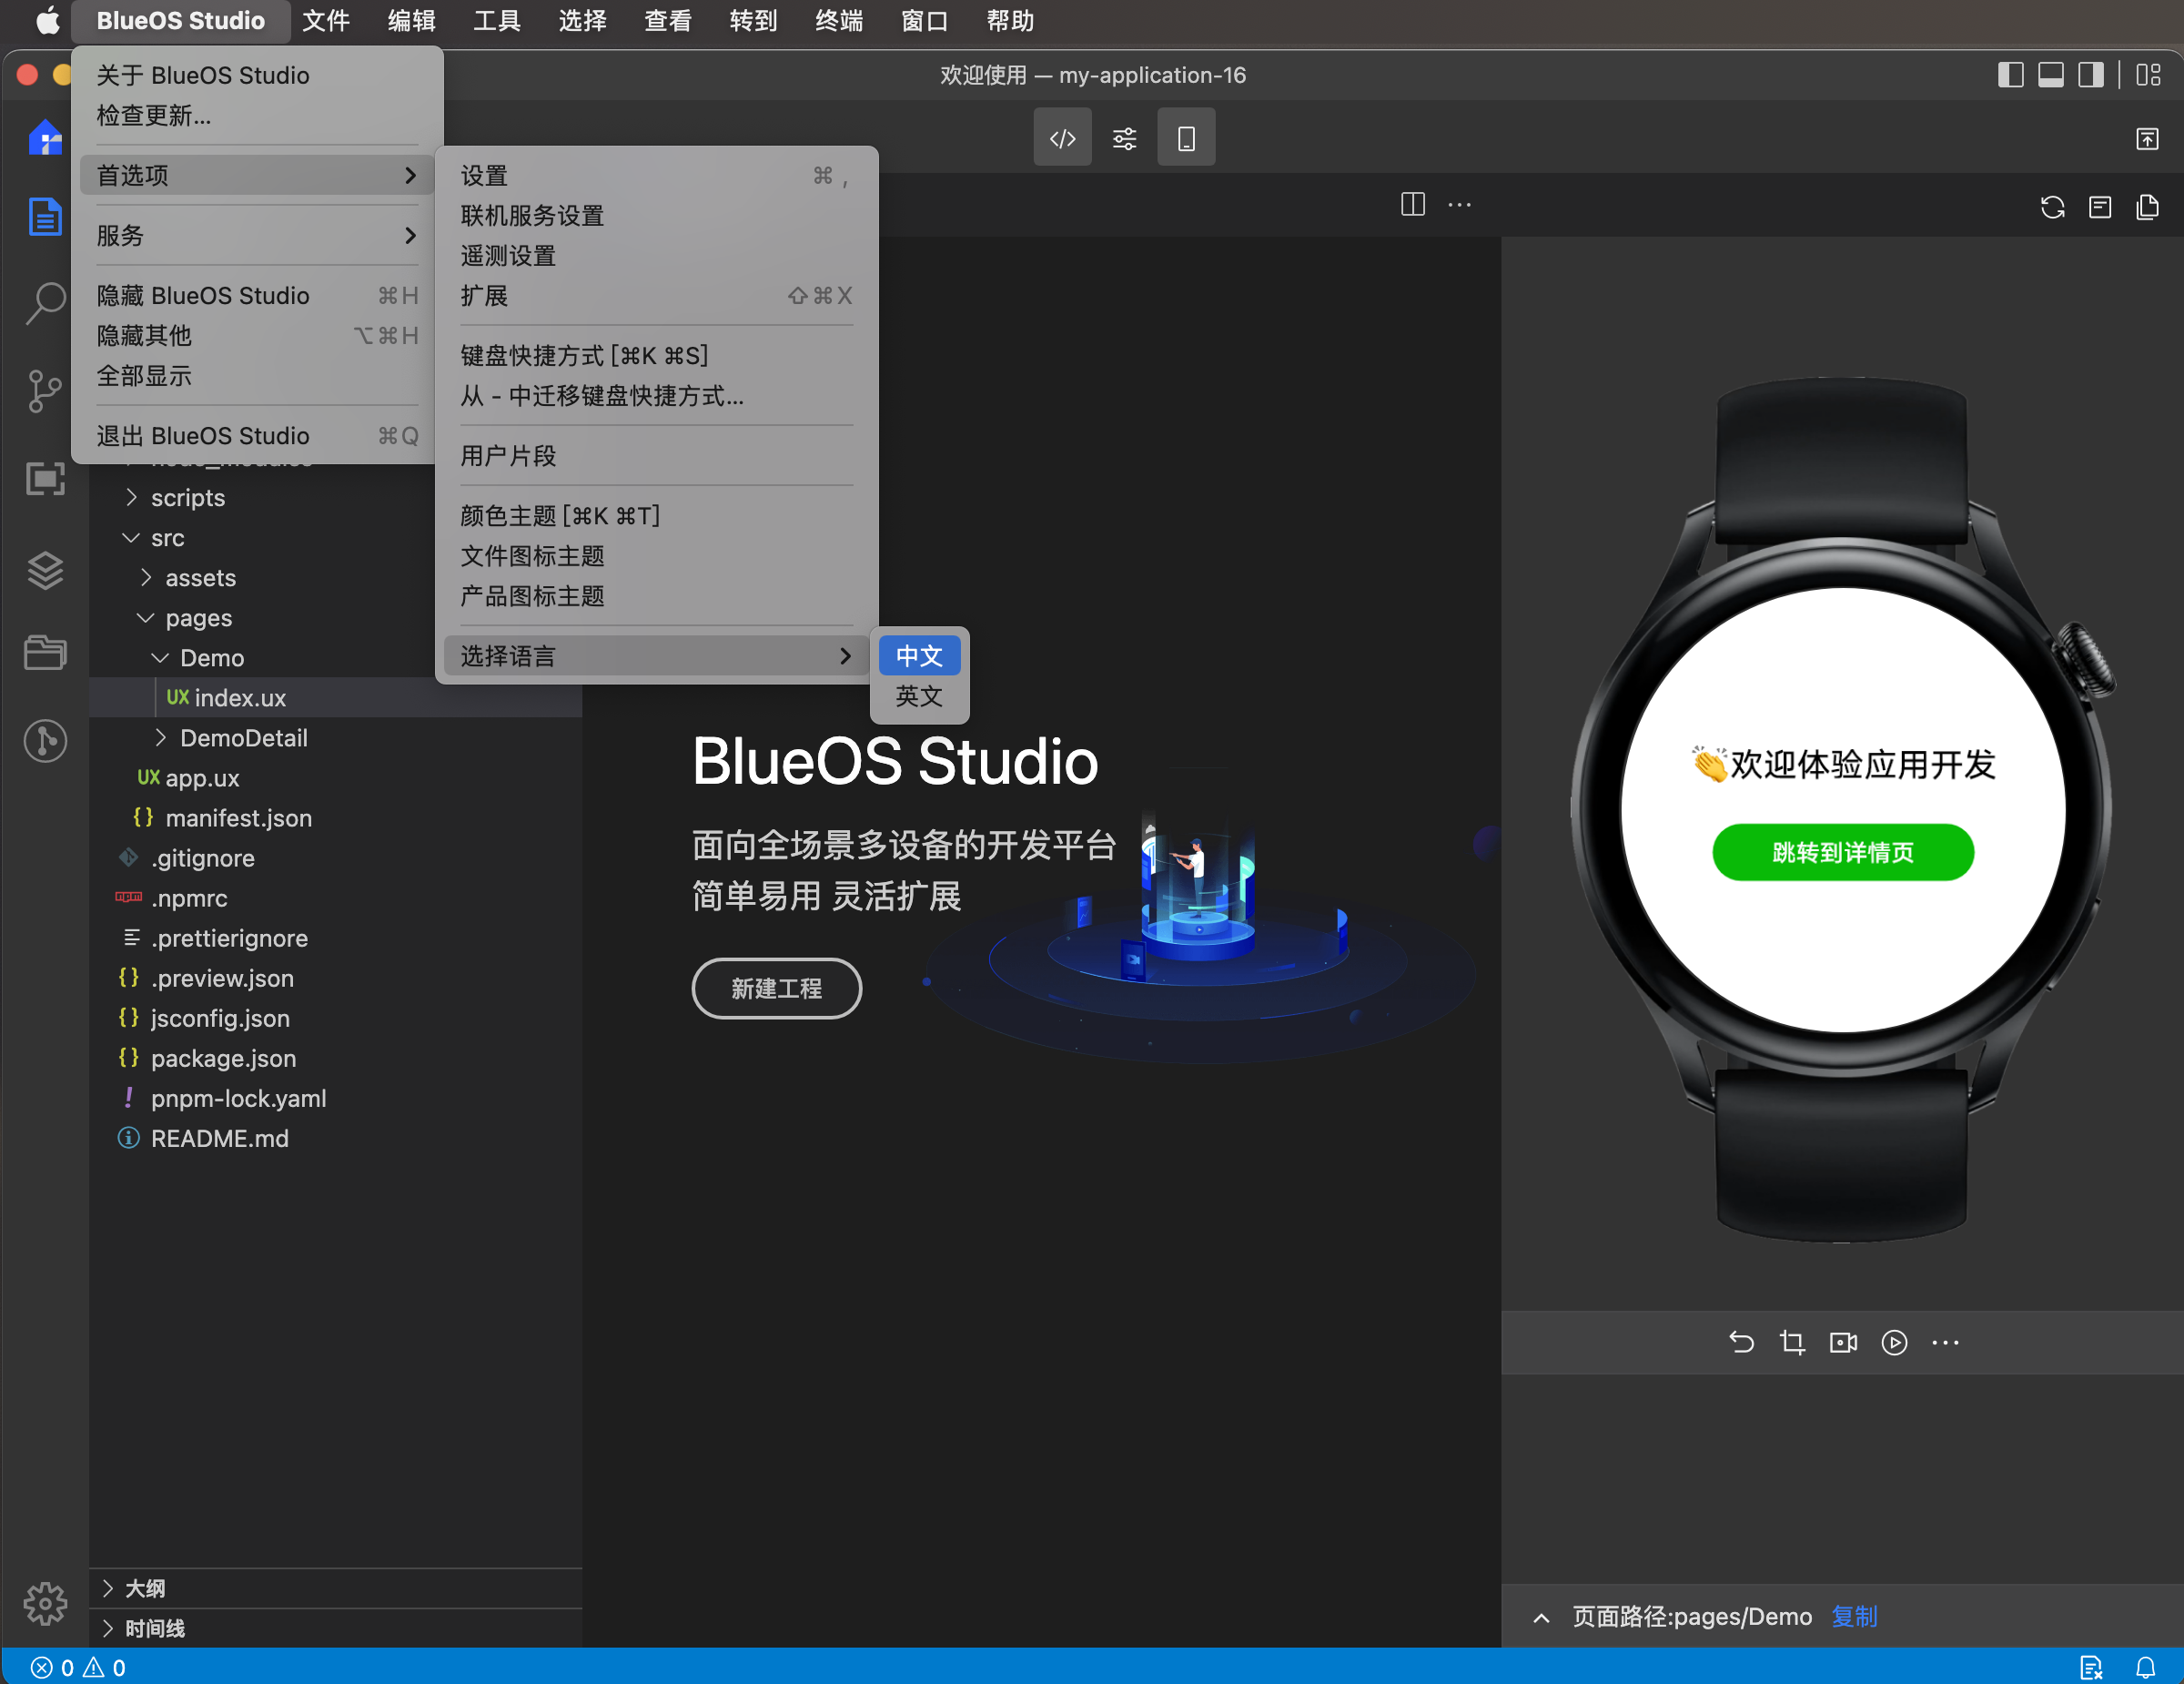Open the settings gear in activity bar

[45, 1603]
